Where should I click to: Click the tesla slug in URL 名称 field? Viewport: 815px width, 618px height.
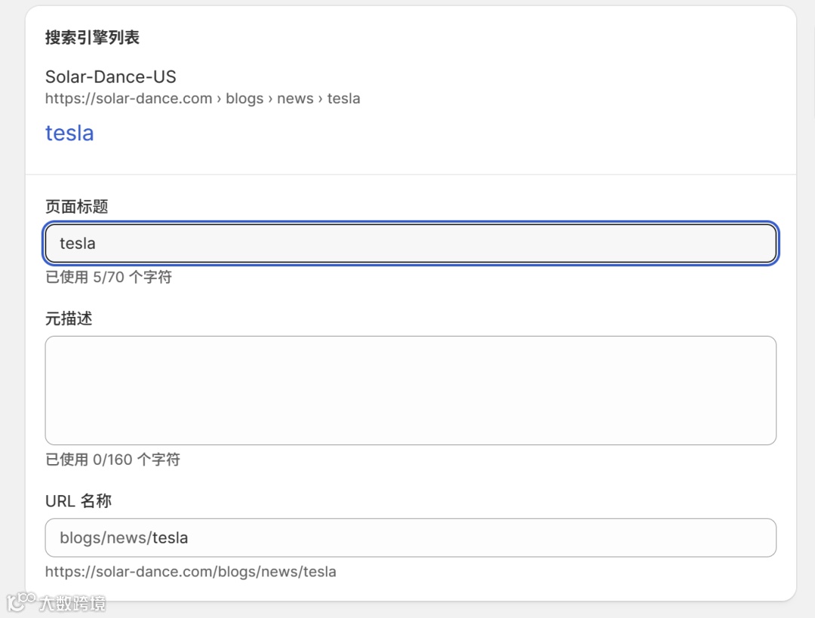point(170,538)
